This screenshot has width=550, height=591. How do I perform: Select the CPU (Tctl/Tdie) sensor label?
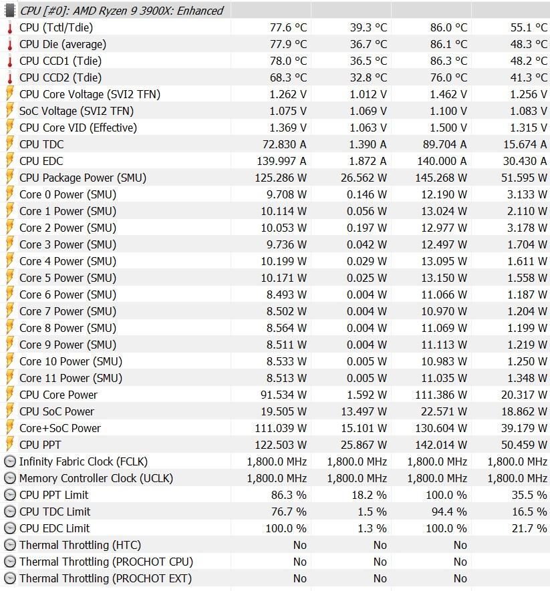[x=56, y=27]
